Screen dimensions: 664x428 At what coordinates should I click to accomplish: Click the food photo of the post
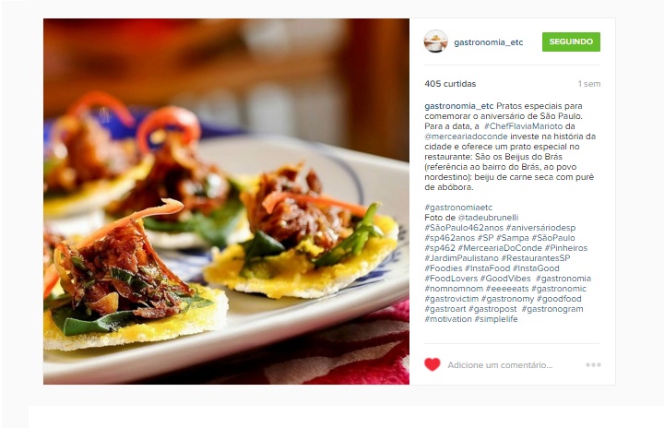(226, 201)
